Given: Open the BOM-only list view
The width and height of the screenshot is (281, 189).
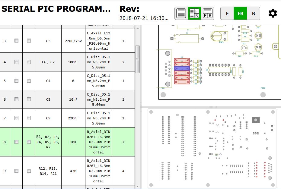Looking at the screenshot, I should point(181,13).
